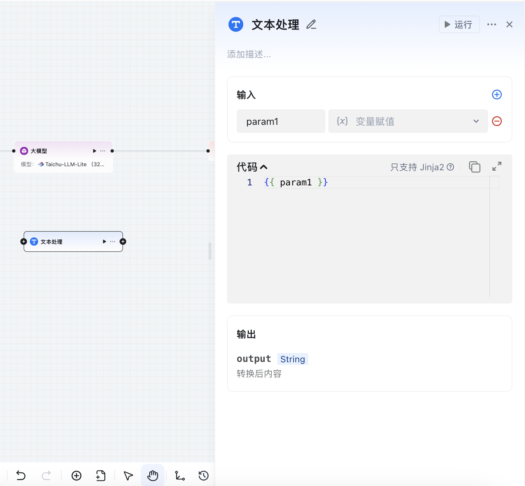Click the Jinja2 help question icon
525x486 pixels.
click(x=450, y=167)
